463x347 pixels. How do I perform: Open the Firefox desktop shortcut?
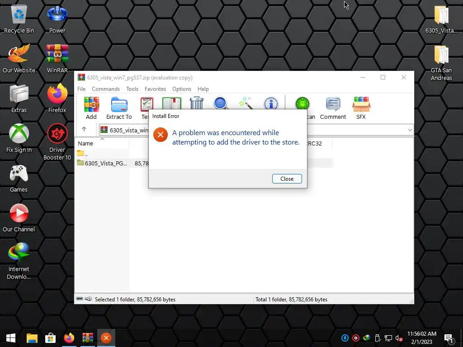coord(57,98)
